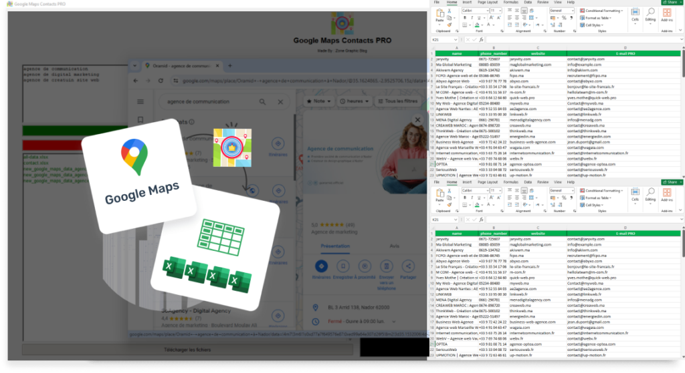Image resolution: width=685 pixels, height=373 pixels.
Task: Open the heures filter dropdown
Action: (x=355, y=101)
